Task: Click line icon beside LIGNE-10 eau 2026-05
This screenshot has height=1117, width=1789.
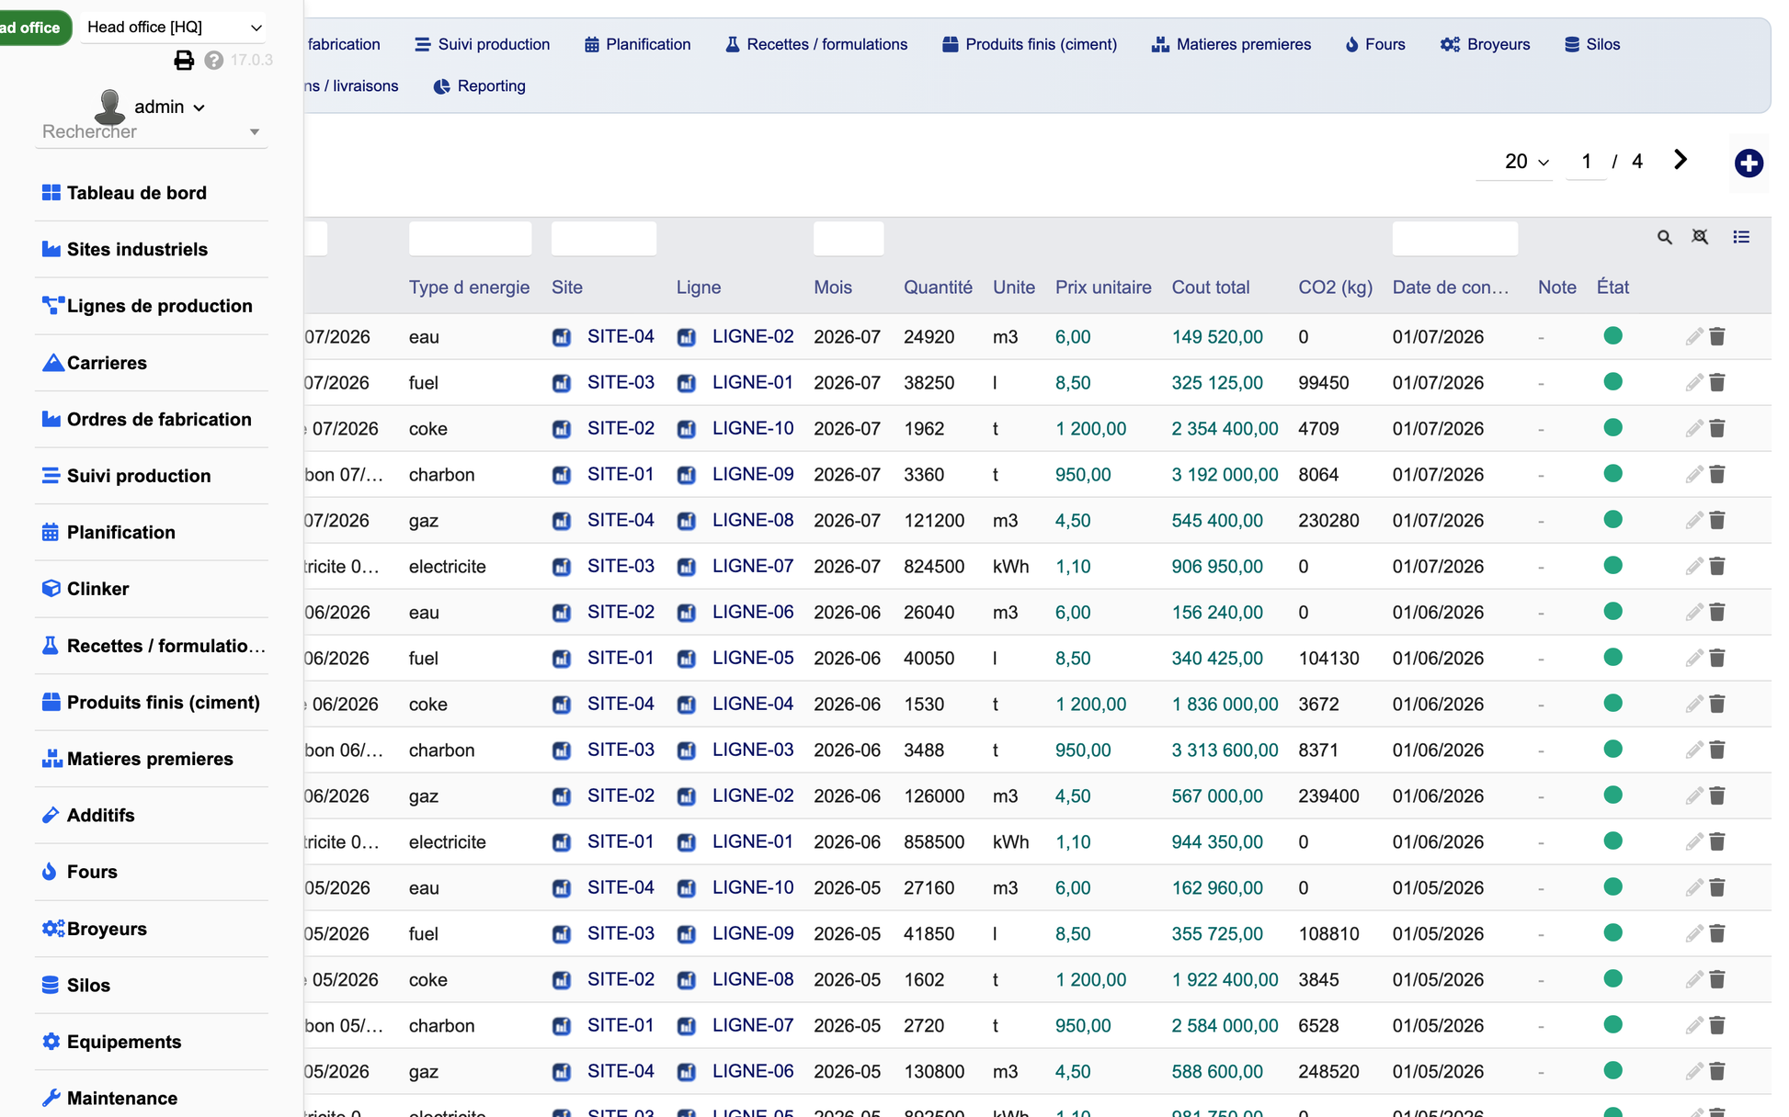Action: click(687, 888)
